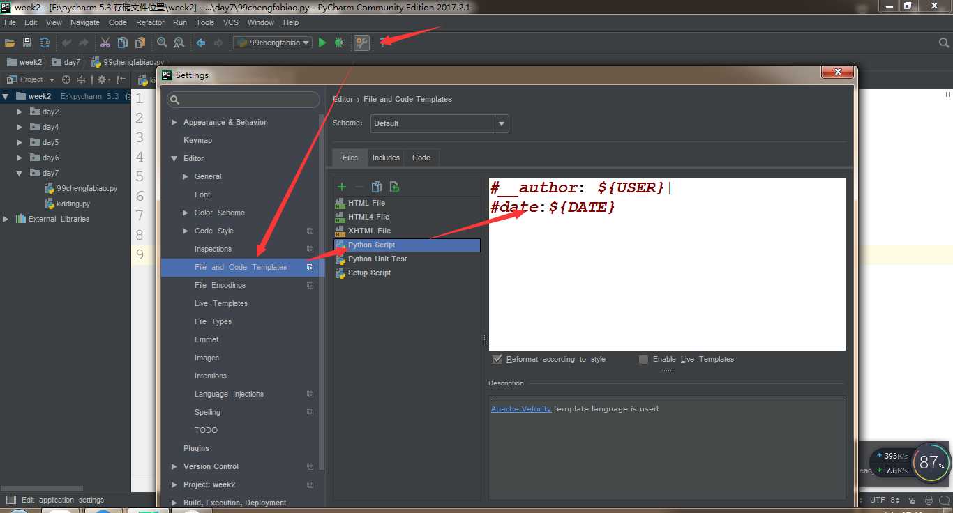Select Setup Script template

[407, 273]
